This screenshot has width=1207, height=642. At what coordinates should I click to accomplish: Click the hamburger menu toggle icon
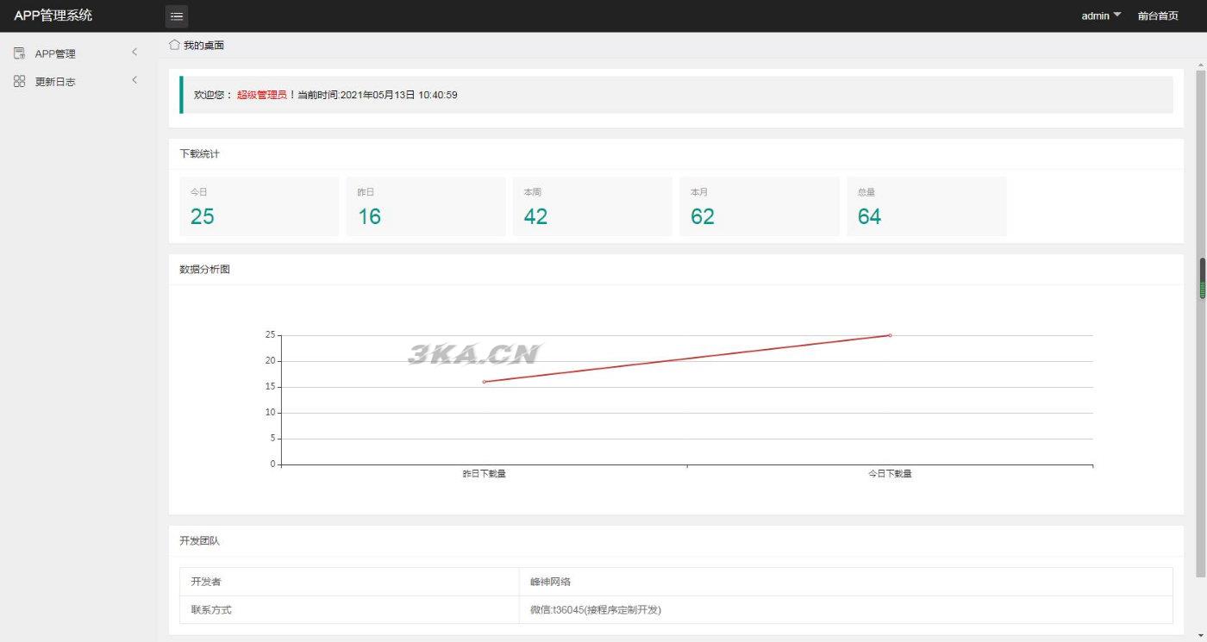pyautogui.click(x=177, y=16)
